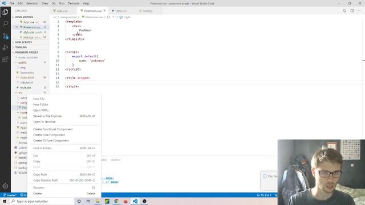Open App.vue in Open Editors list
Screen dimensions: 365x205
coord(30,22)
